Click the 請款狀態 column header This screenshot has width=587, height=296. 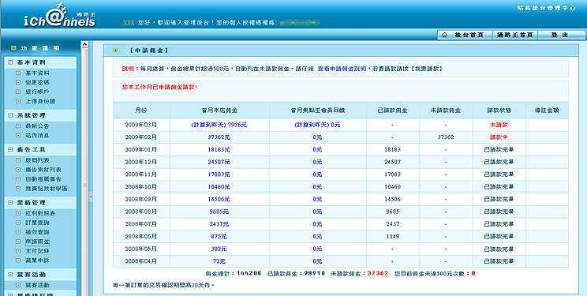(499, 111)
